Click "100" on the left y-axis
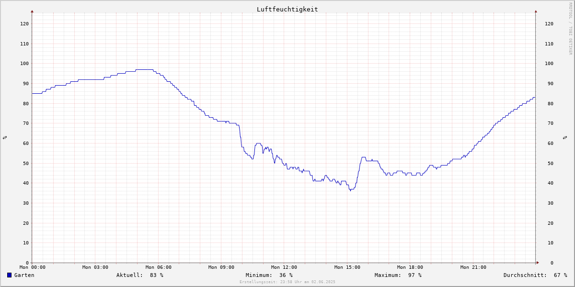This screenshot has width=575, height=287. coord(24,63)
